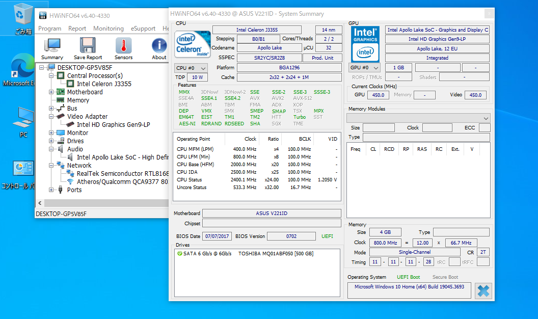Select RealTek Semiconductor network adapter item
The width and height of the screenshot is (538, 319).
122,174
